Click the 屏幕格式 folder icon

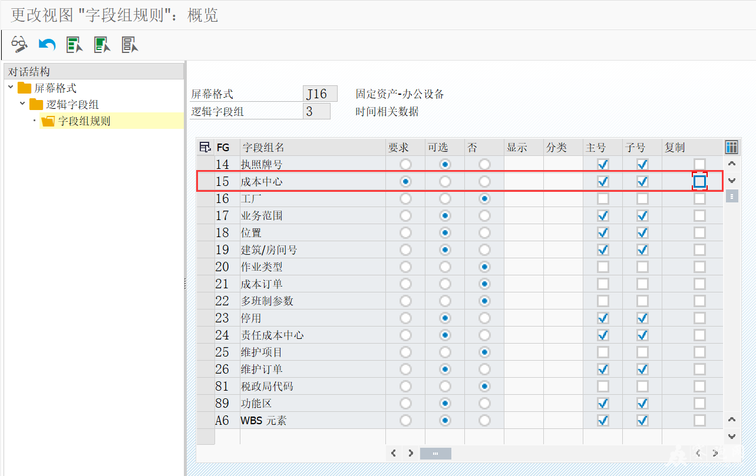[x=24, y=88]
